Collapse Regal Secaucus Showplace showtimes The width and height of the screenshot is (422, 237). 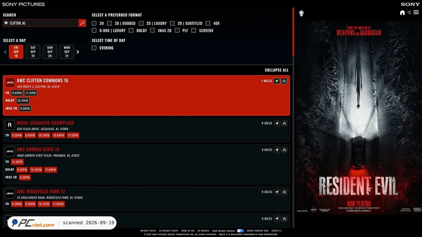284,123
